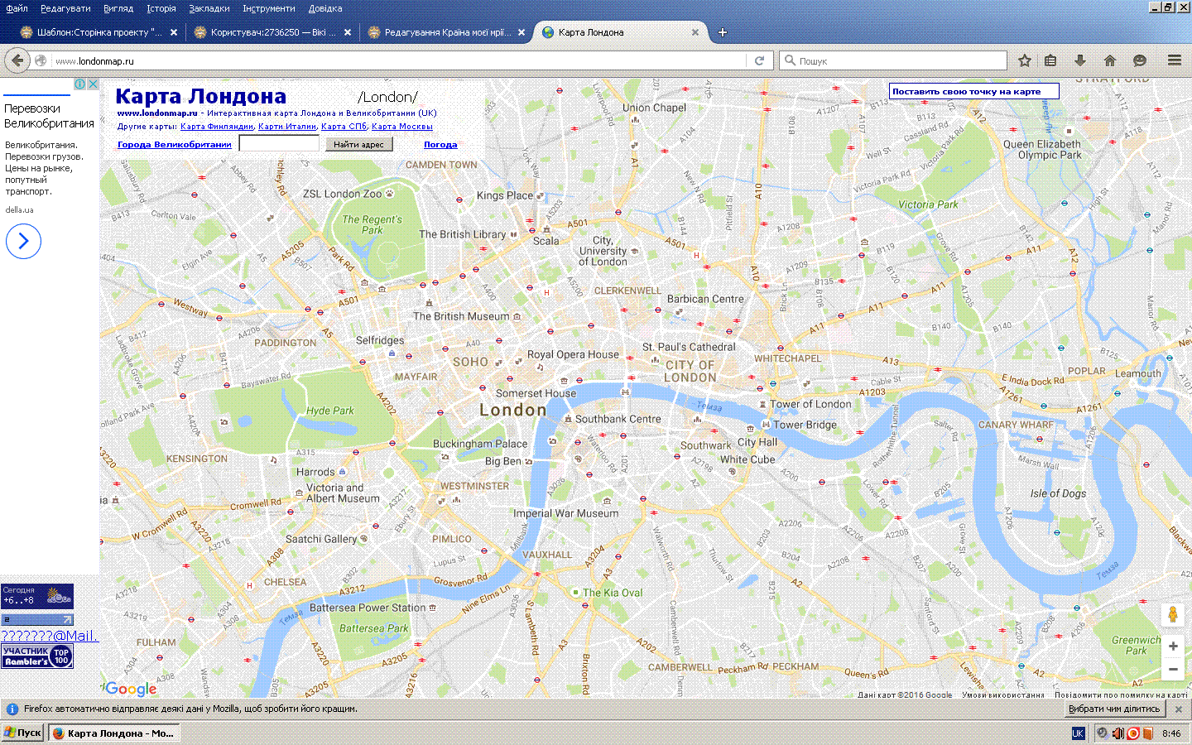1192x745 pixels.
Task: Open the Карта Москвы link
Action: pos(402,127)
